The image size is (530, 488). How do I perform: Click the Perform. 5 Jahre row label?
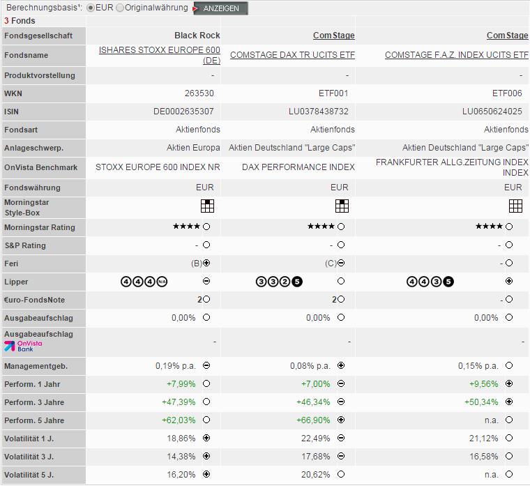click(x=34, y=420)
